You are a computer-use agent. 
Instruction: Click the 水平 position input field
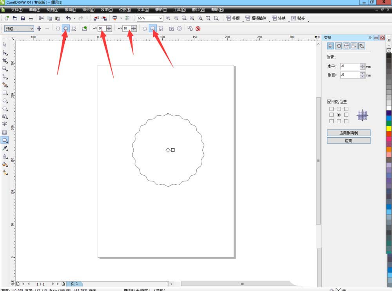350,66
